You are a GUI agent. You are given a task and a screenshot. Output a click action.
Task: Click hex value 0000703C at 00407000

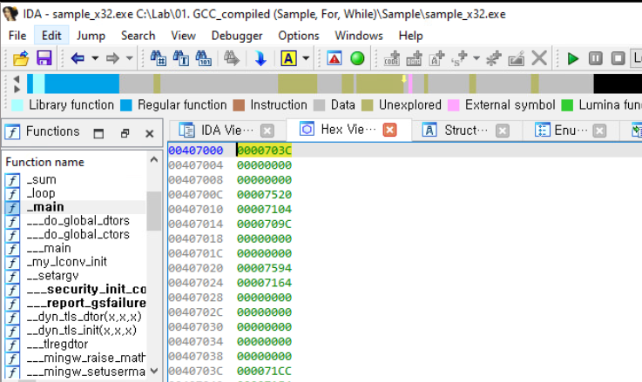264,151
